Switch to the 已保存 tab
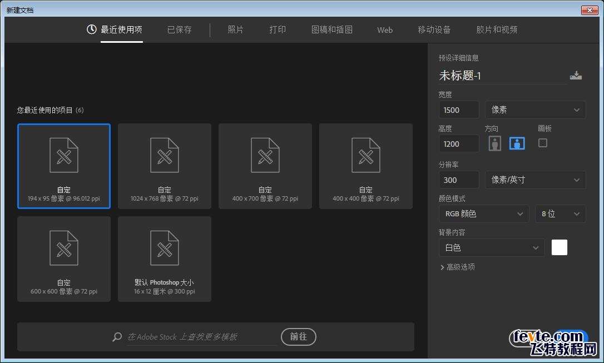 (179, 29)
